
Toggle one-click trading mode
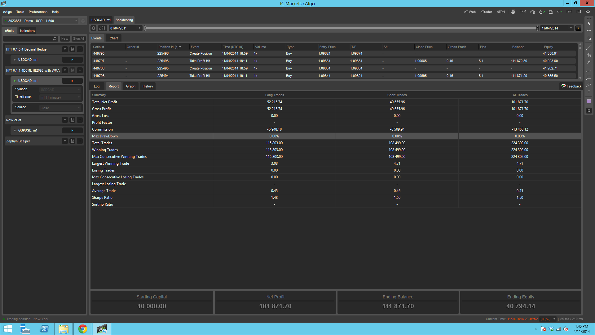542,12
